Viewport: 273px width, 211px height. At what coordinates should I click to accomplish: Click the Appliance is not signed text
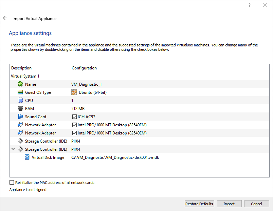(28, 190)
